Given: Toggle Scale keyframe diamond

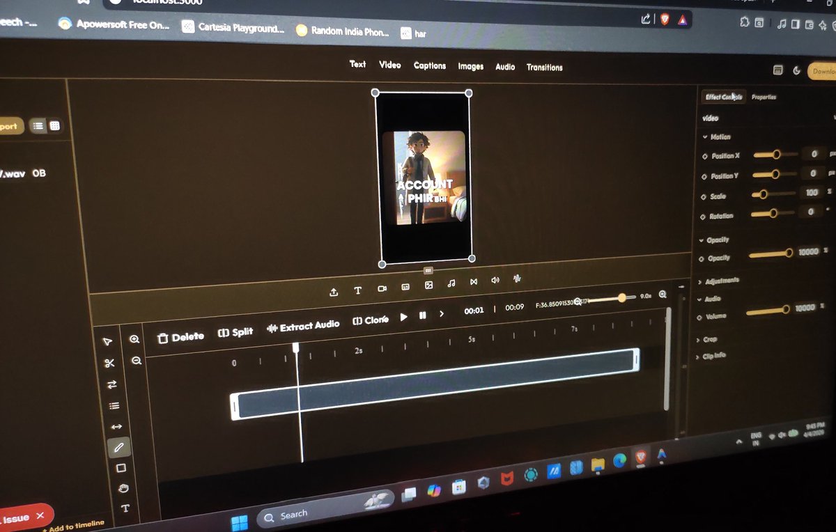Looking at the screenshot, I should click(x=704, y=196).
